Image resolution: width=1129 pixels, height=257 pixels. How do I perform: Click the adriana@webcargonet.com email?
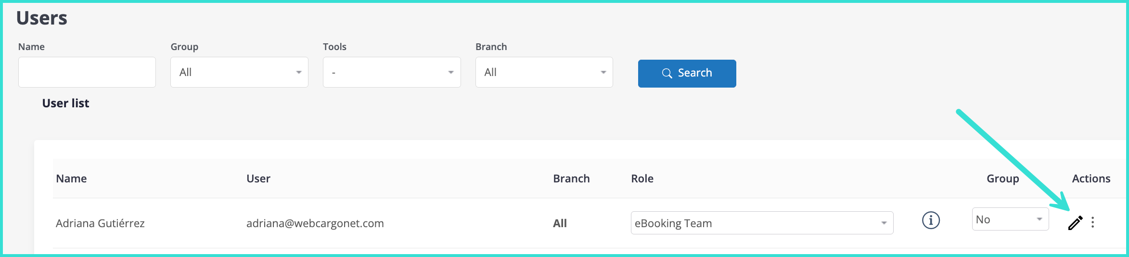tap(315, 223)
